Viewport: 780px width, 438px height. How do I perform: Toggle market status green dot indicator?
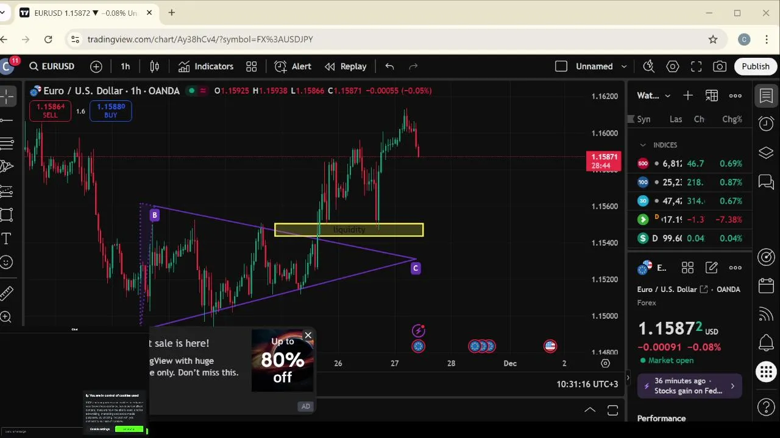191,91
